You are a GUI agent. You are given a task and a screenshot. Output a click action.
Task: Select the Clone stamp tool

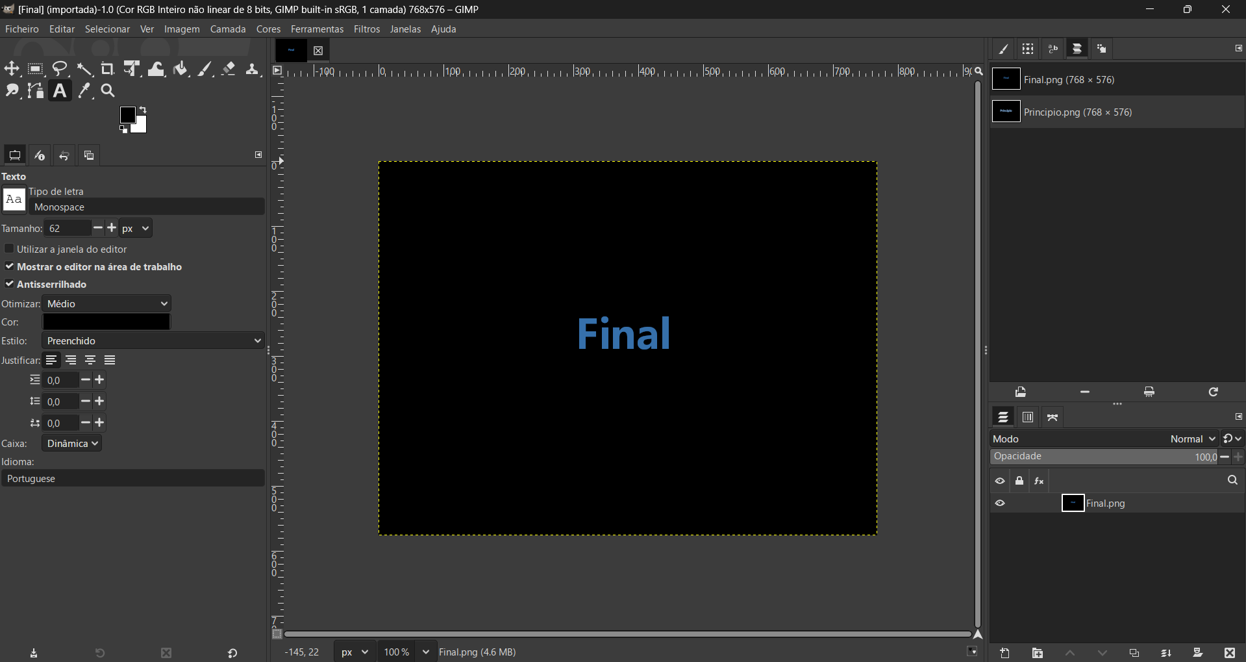253,69
